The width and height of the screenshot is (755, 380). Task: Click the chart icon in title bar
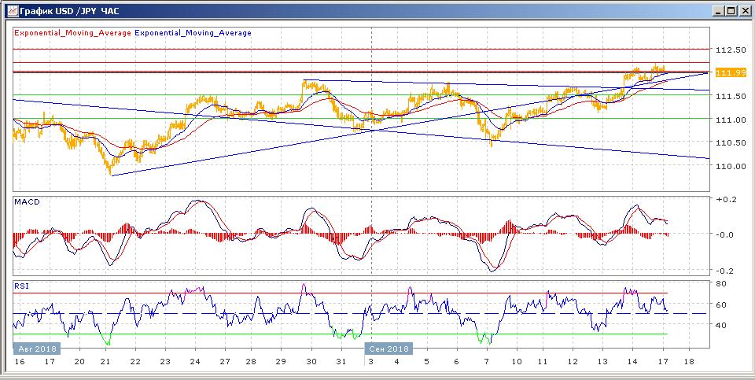click(x=10, y=11)
